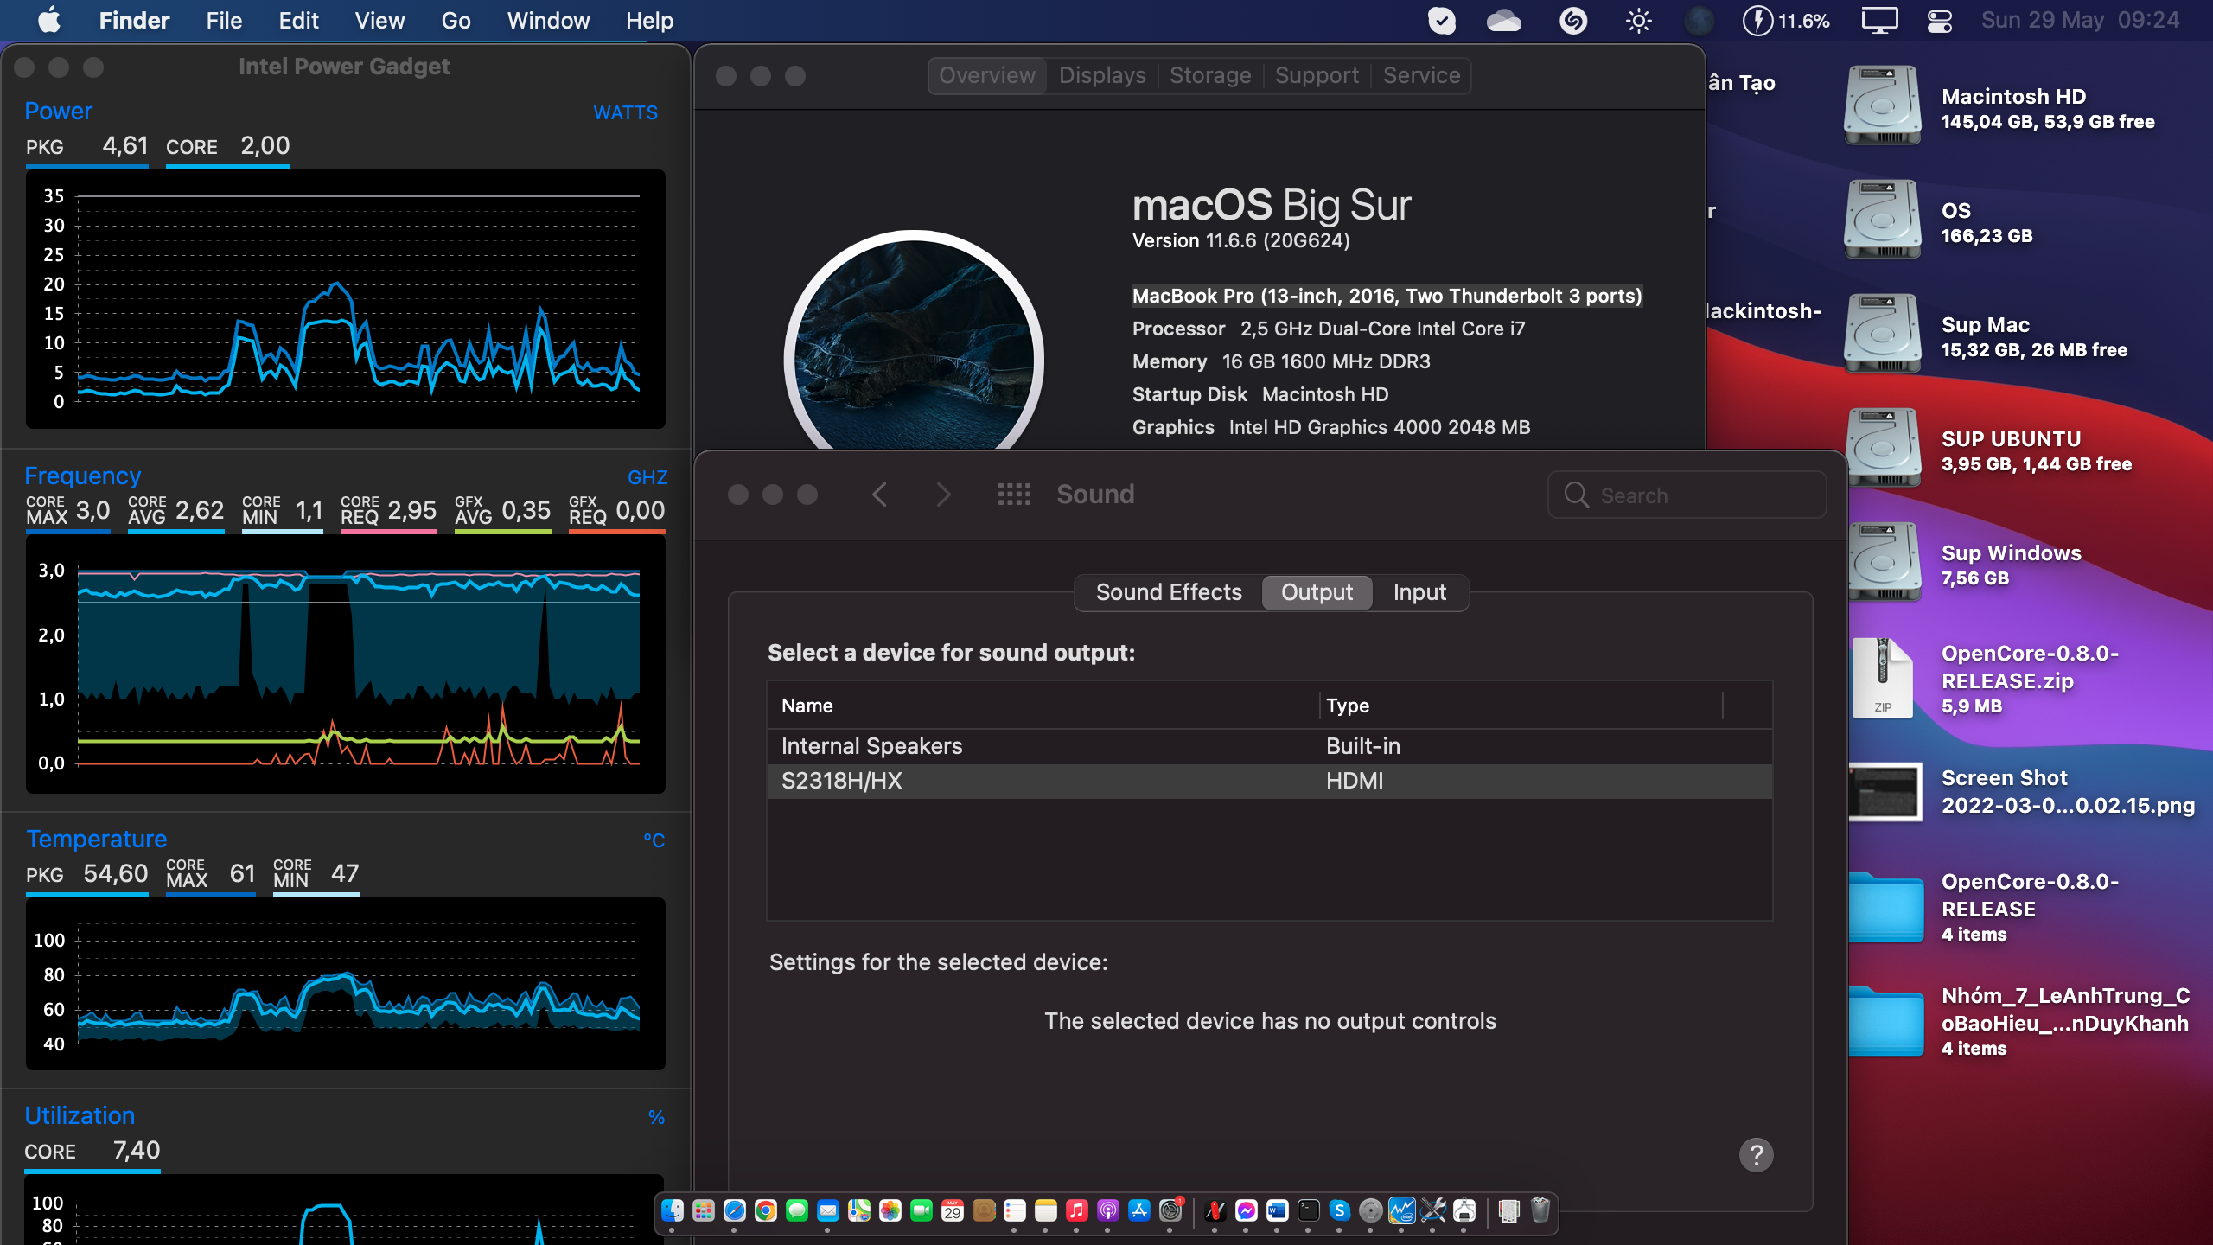Open Control Center in the menu bar

tap(1939, 21)
